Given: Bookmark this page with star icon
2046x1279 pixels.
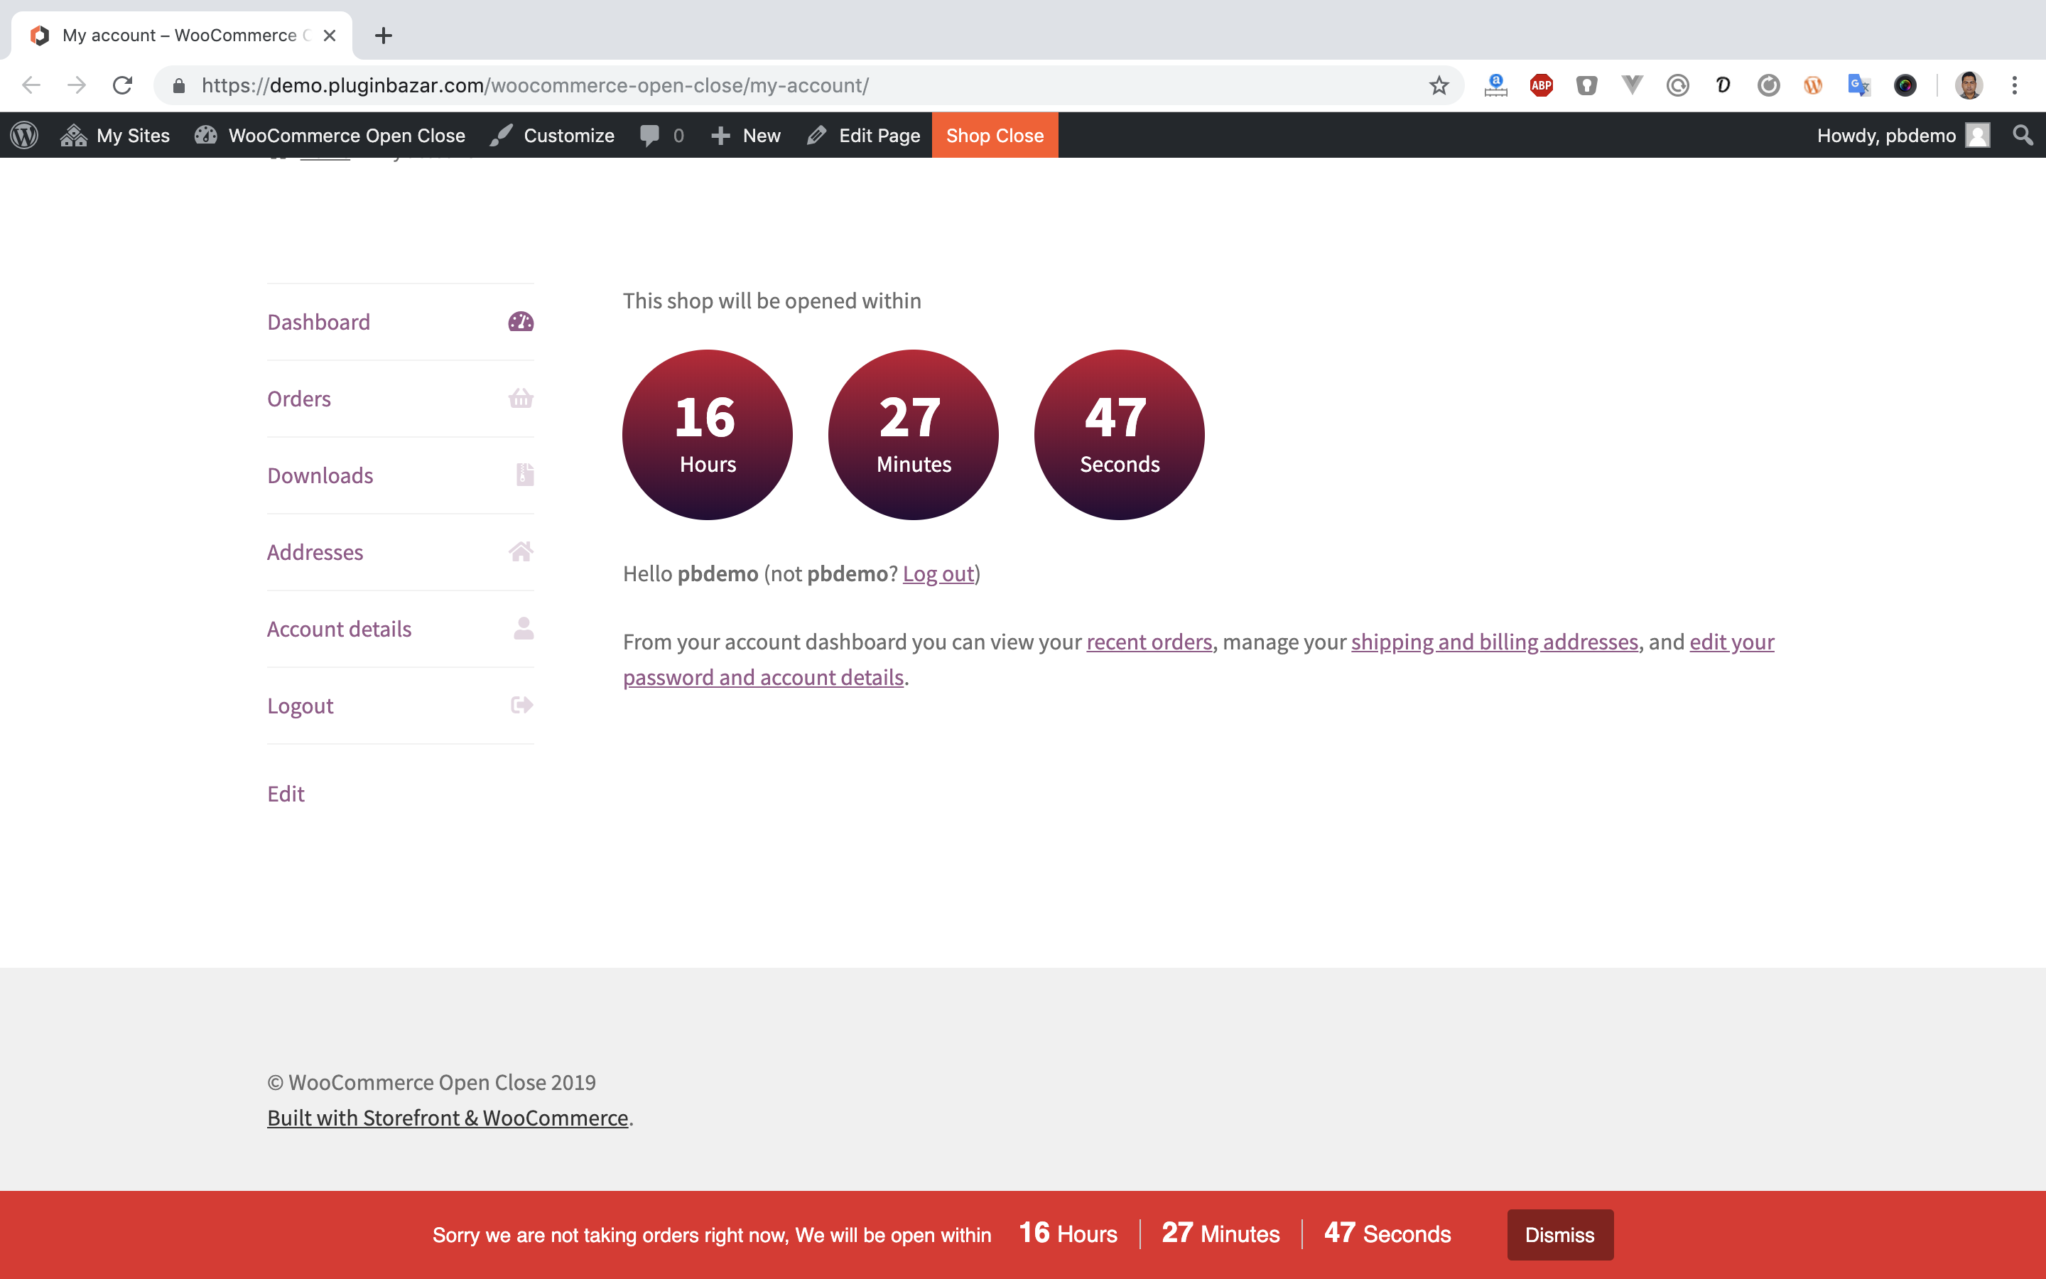Looking at the screenshot, I should pyautogui.click(x=1439, y=85).
